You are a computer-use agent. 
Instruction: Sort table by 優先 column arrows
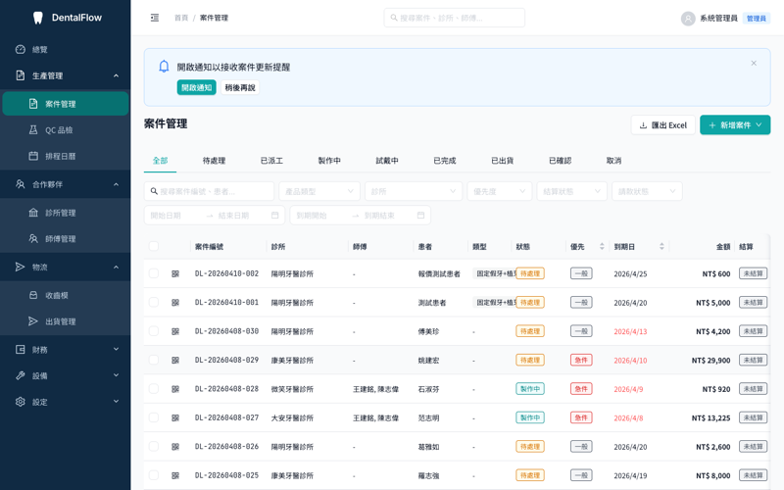(602, 246)
